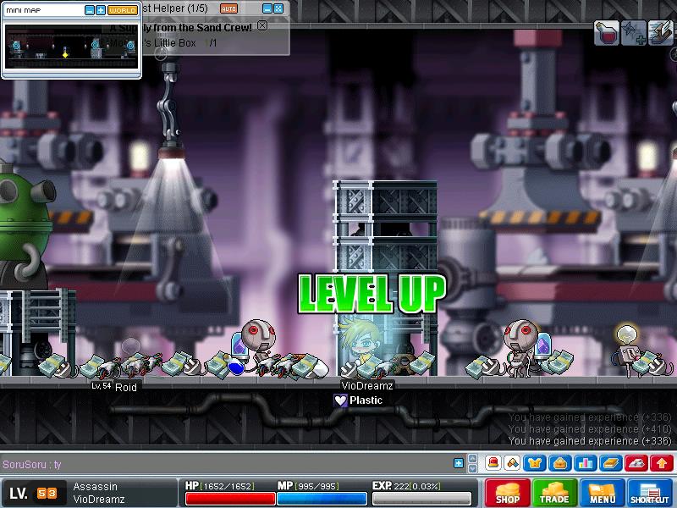Dismiss the Sand Crew quest with X box
The image size is (677, 508).
click(261, 25)
